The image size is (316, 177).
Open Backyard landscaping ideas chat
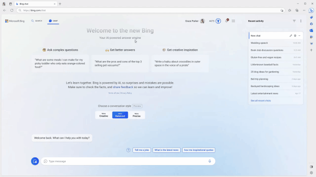[x=276, y=87]
